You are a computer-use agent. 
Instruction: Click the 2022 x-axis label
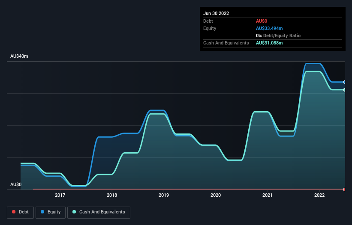click(x=319, y=195)
